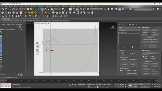Image resolution: width=162 pixels, height=91 pixels.
Task: Collapse the Edit Vertices rollout
Action: [x=141, y=28]
